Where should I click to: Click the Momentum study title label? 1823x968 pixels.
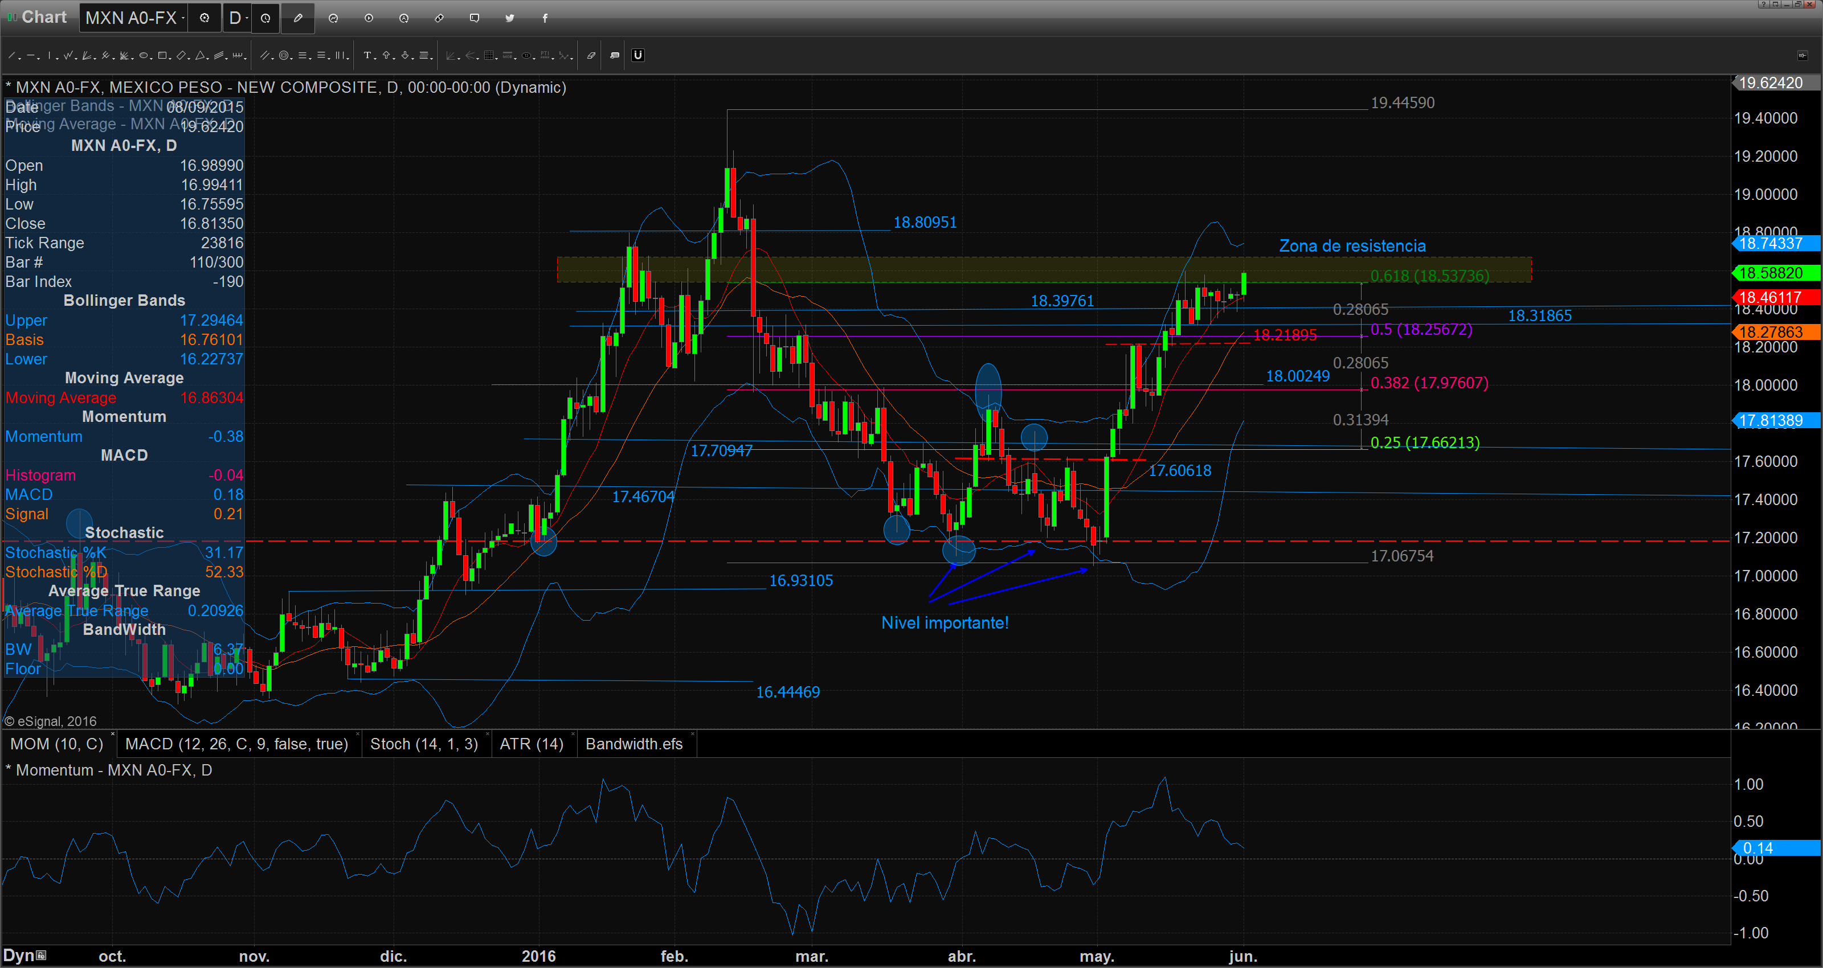coord(109,770)
